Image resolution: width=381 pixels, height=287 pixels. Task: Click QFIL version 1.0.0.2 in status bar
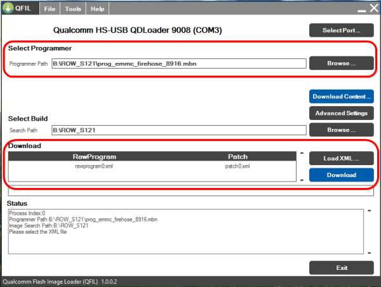pos(109,282)
